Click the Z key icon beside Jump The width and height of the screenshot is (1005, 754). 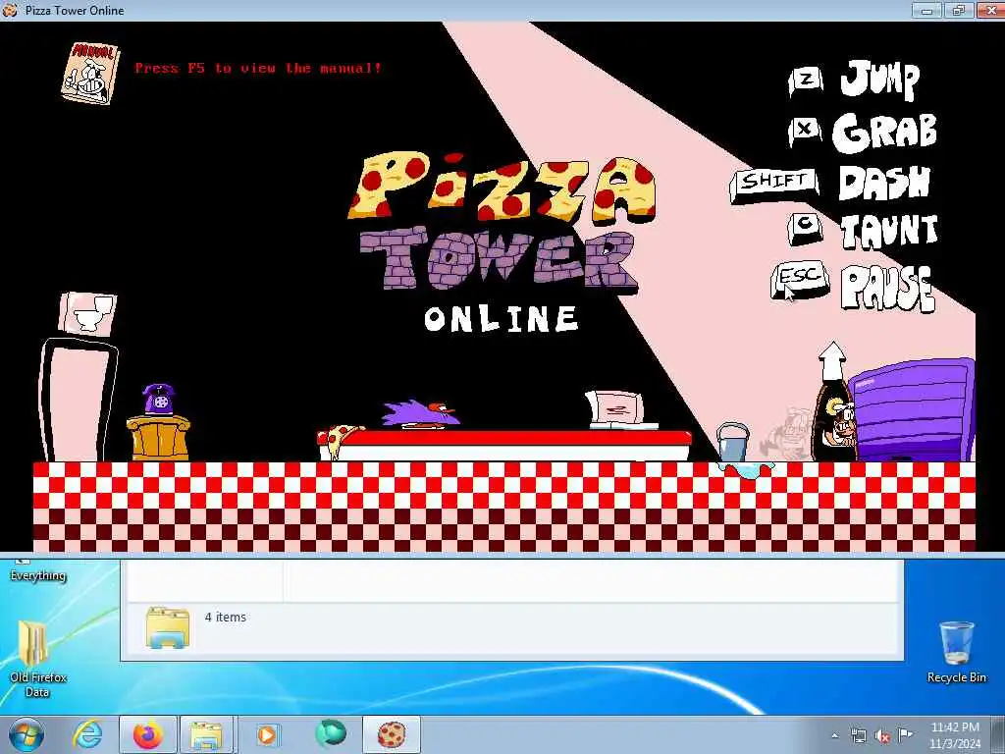(x=807, y=81)
